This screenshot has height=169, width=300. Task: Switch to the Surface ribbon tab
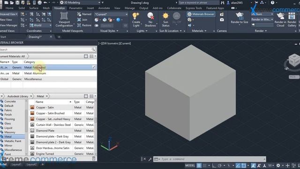pos(34,8)
